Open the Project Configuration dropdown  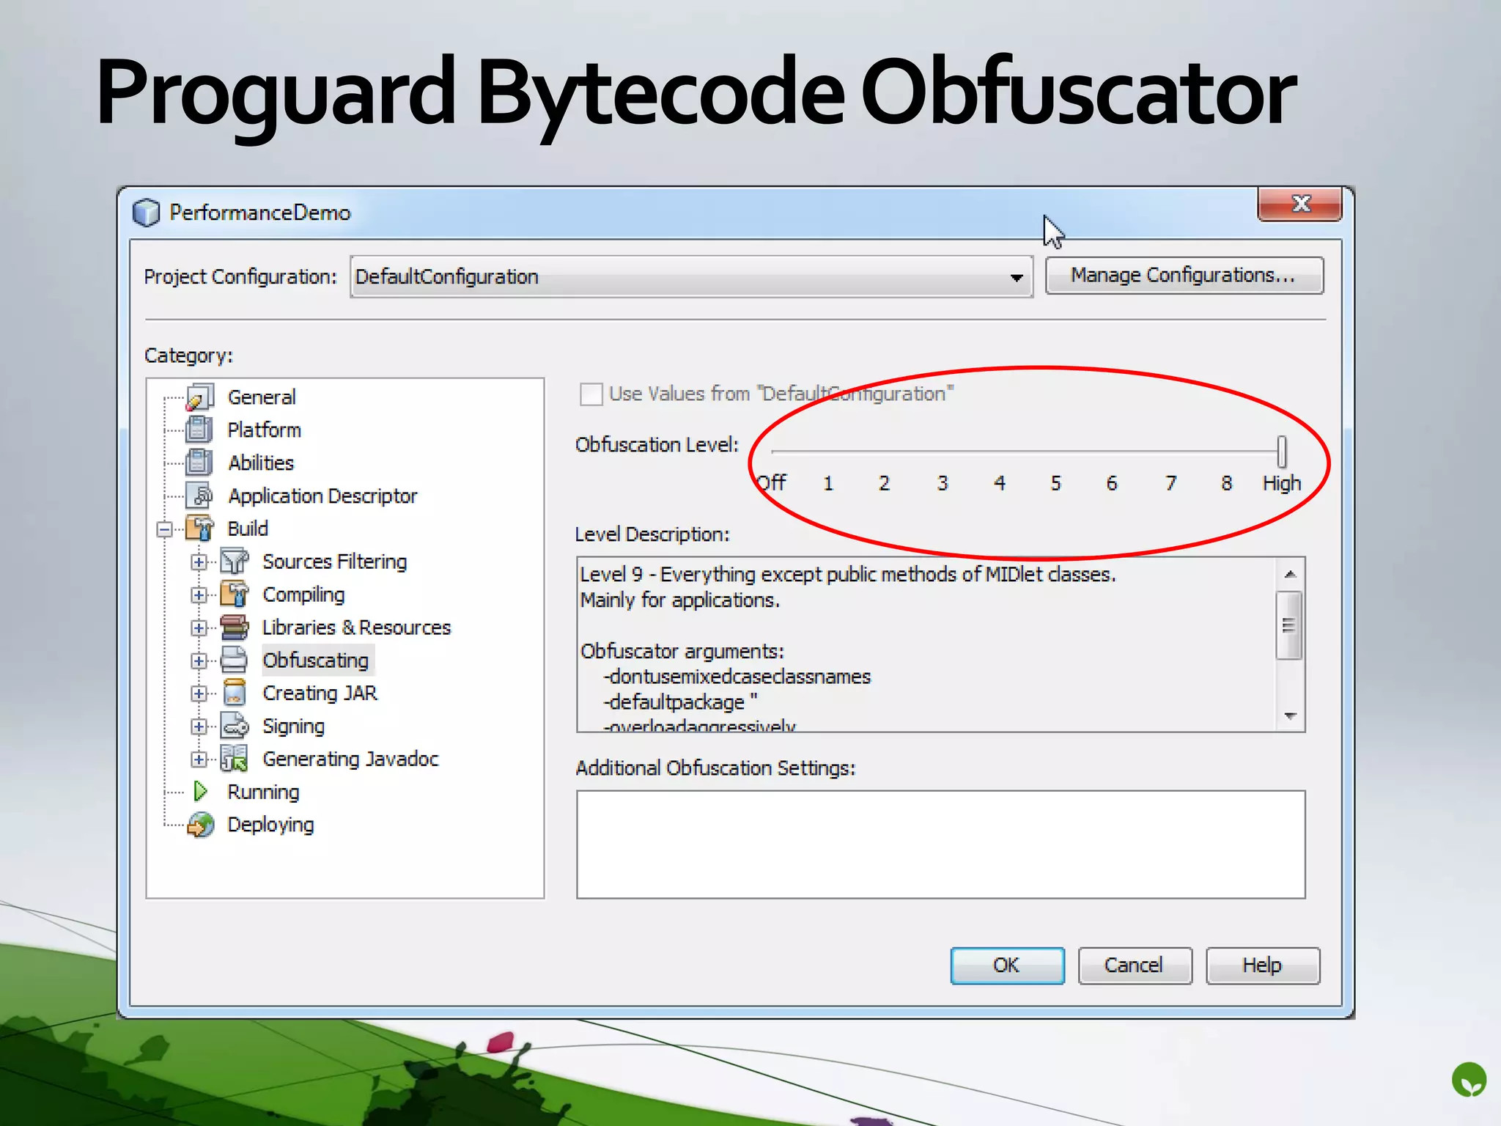click(1016, 277)
